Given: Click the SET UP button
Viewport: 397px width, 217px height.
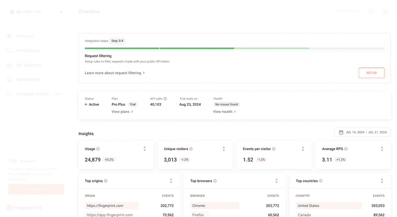Looking at the screenshot, I should [x=371, y=73].
